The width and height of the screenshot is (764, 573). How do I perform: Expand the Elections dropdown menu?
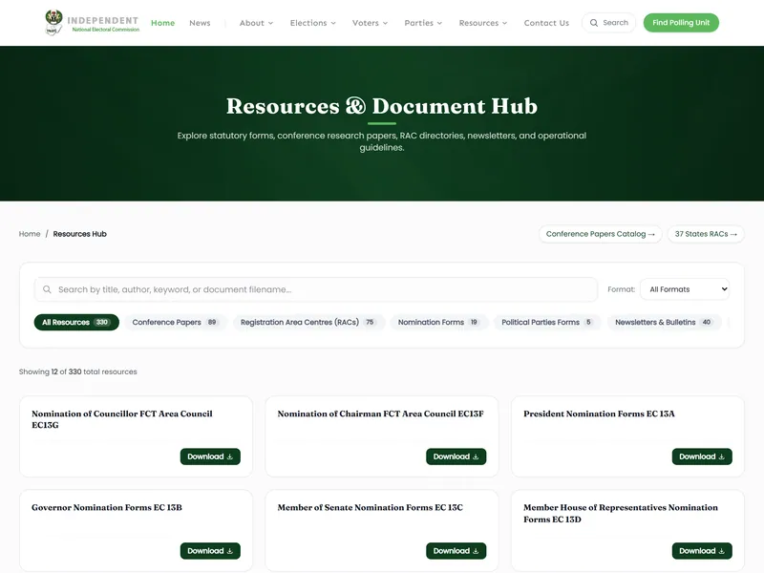click(313, 23)
